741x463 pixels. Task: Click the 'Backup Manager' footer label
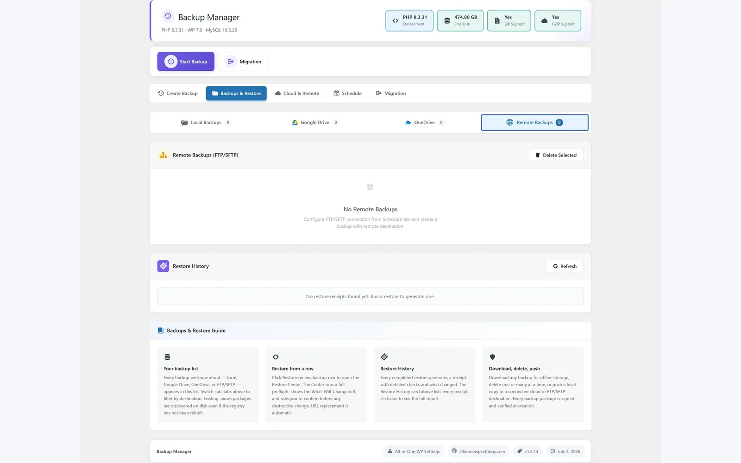174,452
